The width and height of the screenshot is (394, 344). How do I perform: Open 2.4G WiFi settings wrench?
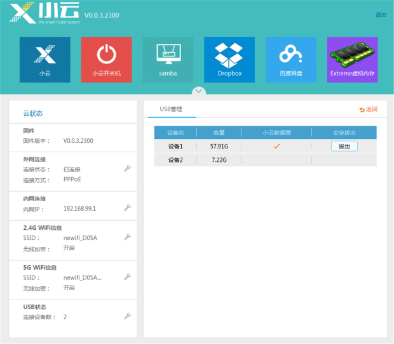coord(127,237)
